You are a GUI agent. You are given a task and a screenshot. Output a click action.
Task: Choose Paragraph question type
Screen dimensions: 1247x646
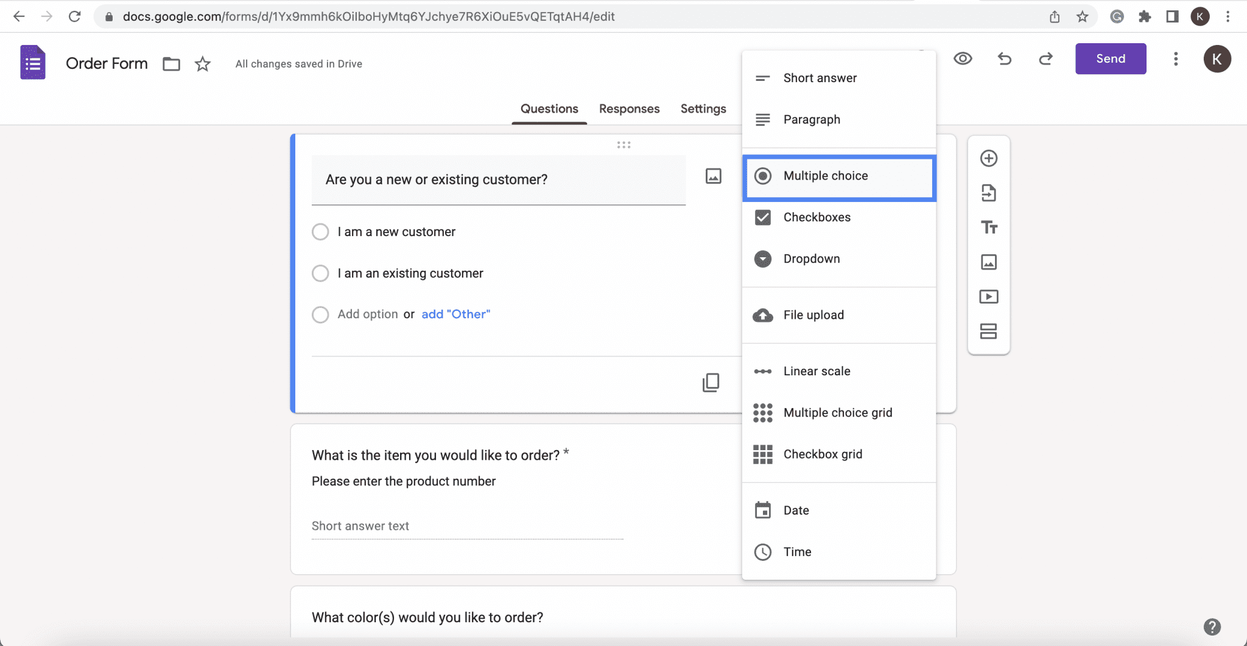[839, 119]
